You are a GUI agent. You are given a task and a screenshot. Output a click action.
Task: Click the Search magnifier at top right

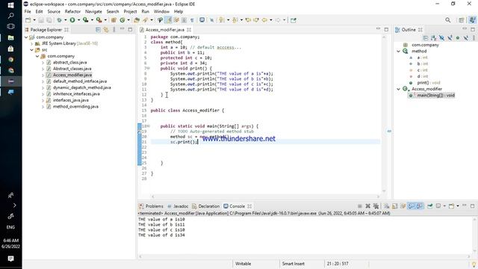click(448, 20)
